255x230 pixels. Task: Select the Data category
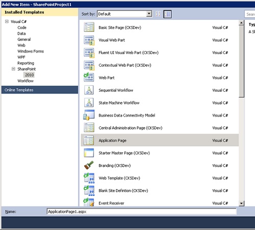[21, 34]
